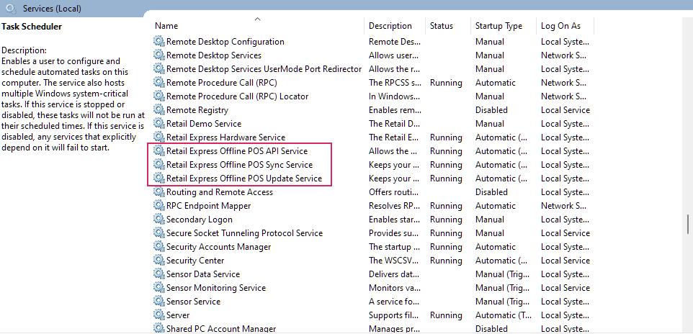Click Running status of Secondary Logon
The image size is (693, 334).
(x=446, y=220)
